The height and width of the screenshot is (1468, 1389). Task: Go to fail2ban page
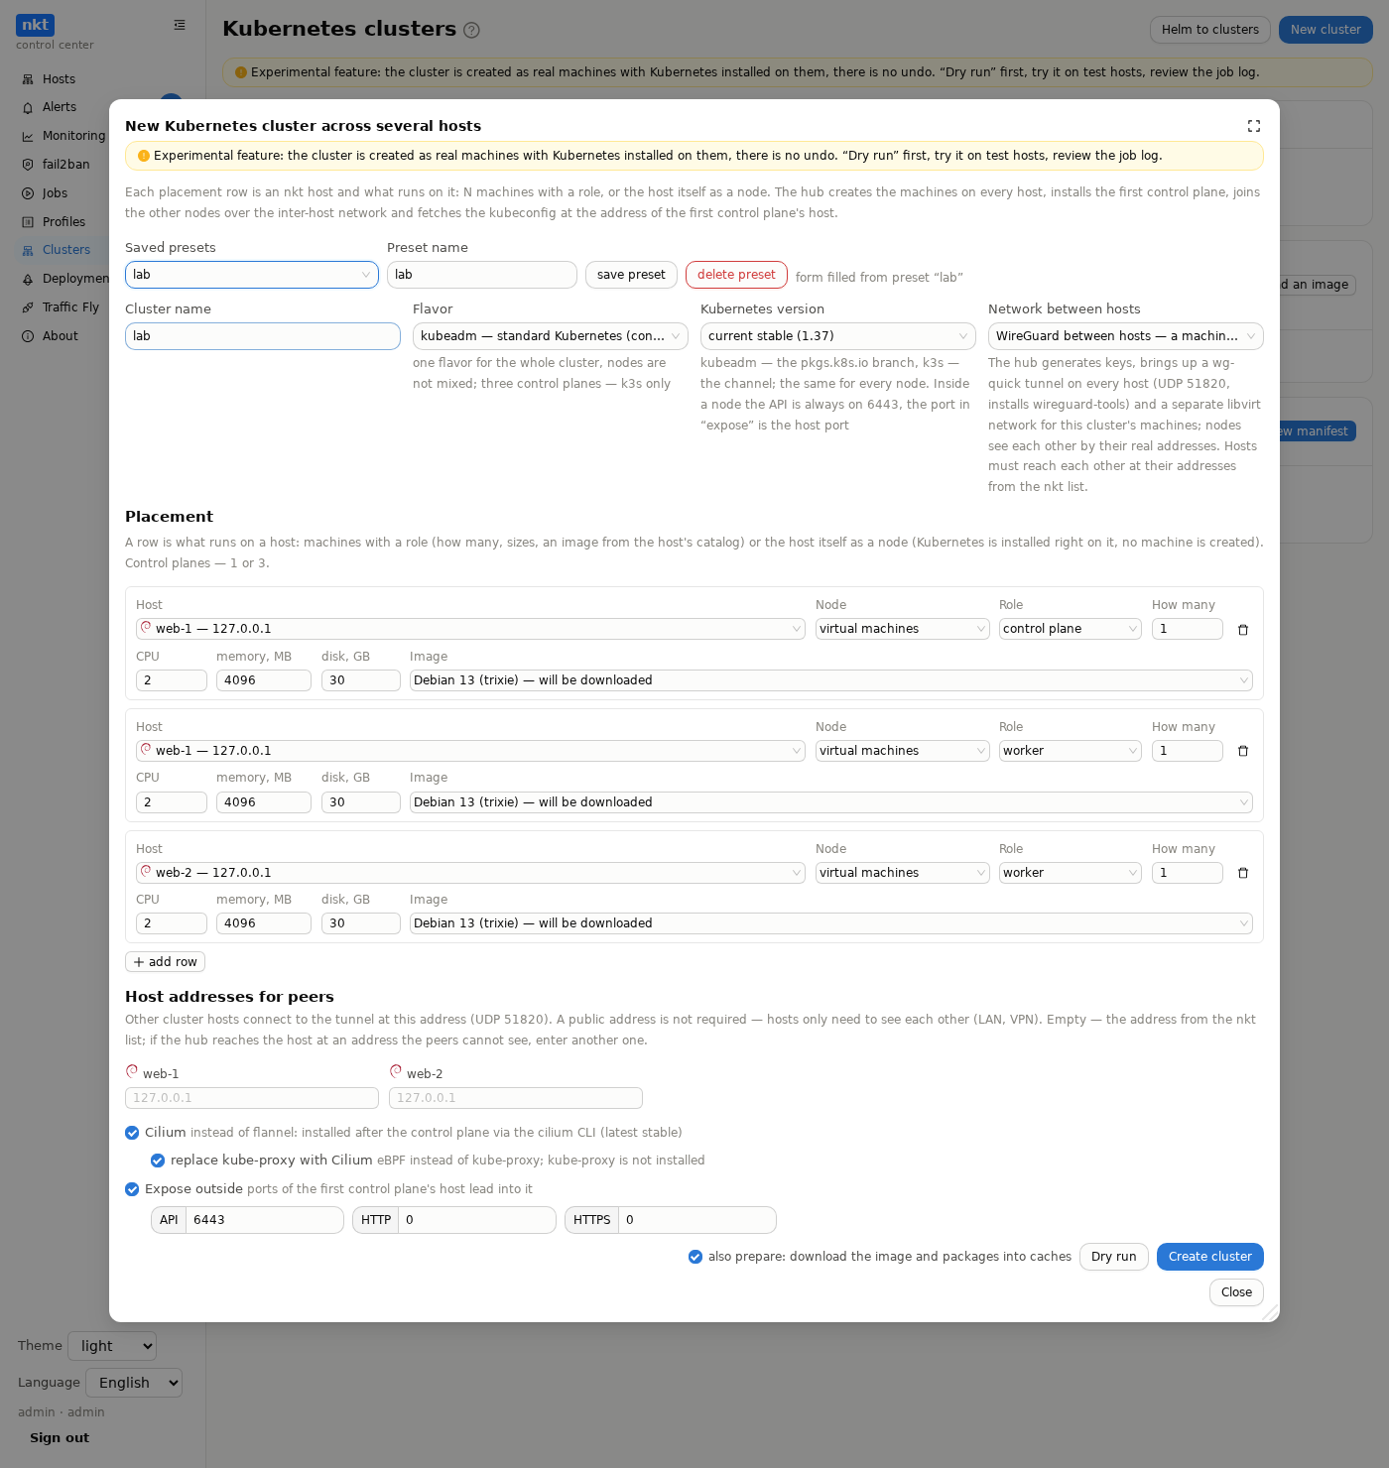[x=65, y=165]
